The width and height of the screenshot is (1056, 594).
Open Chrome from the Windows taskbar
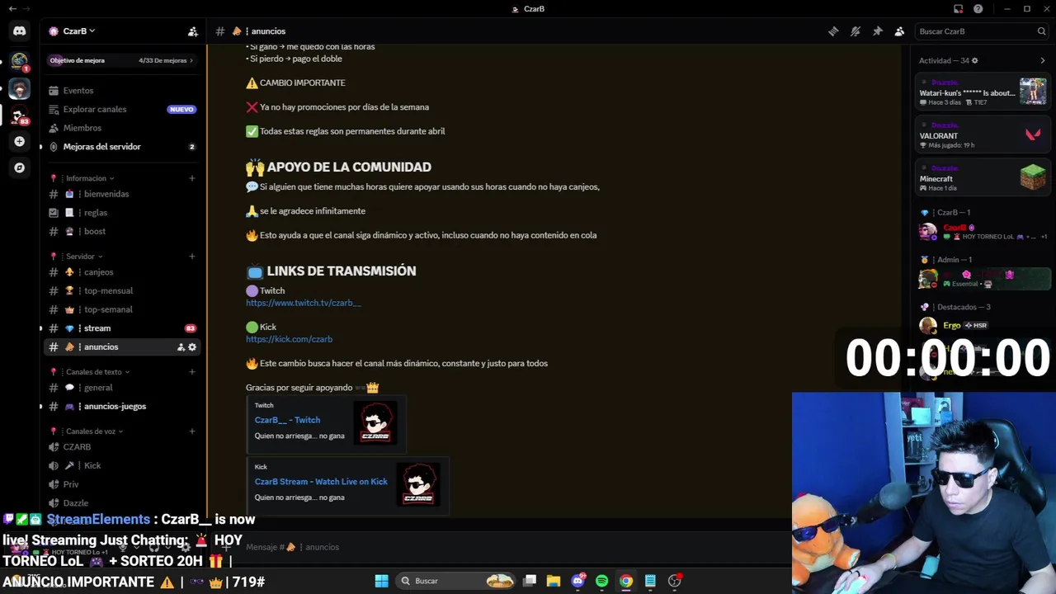[626, 581]
